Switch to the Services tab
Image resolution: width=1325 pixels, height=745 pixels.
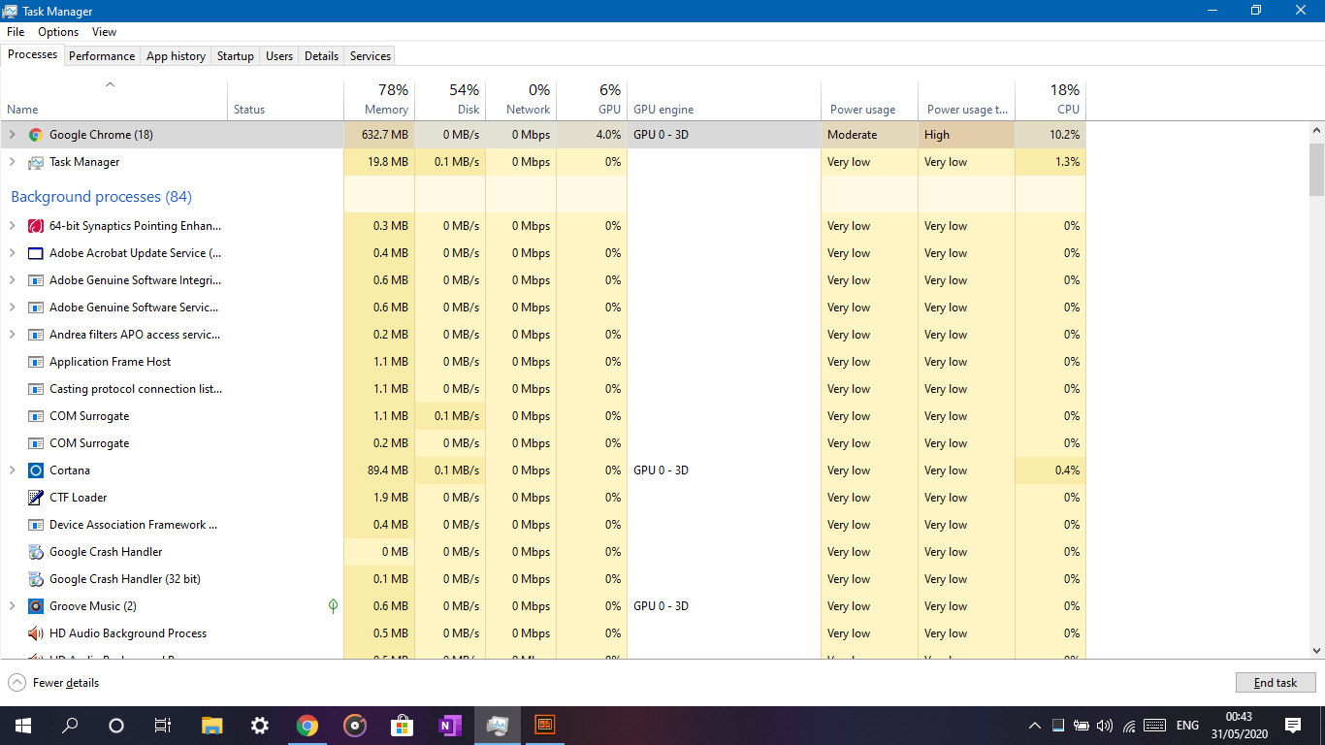coord(371,56)
